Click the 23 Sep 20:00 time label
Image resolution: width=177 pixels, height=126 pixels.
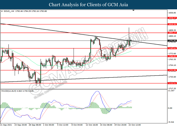click(20, 125)
